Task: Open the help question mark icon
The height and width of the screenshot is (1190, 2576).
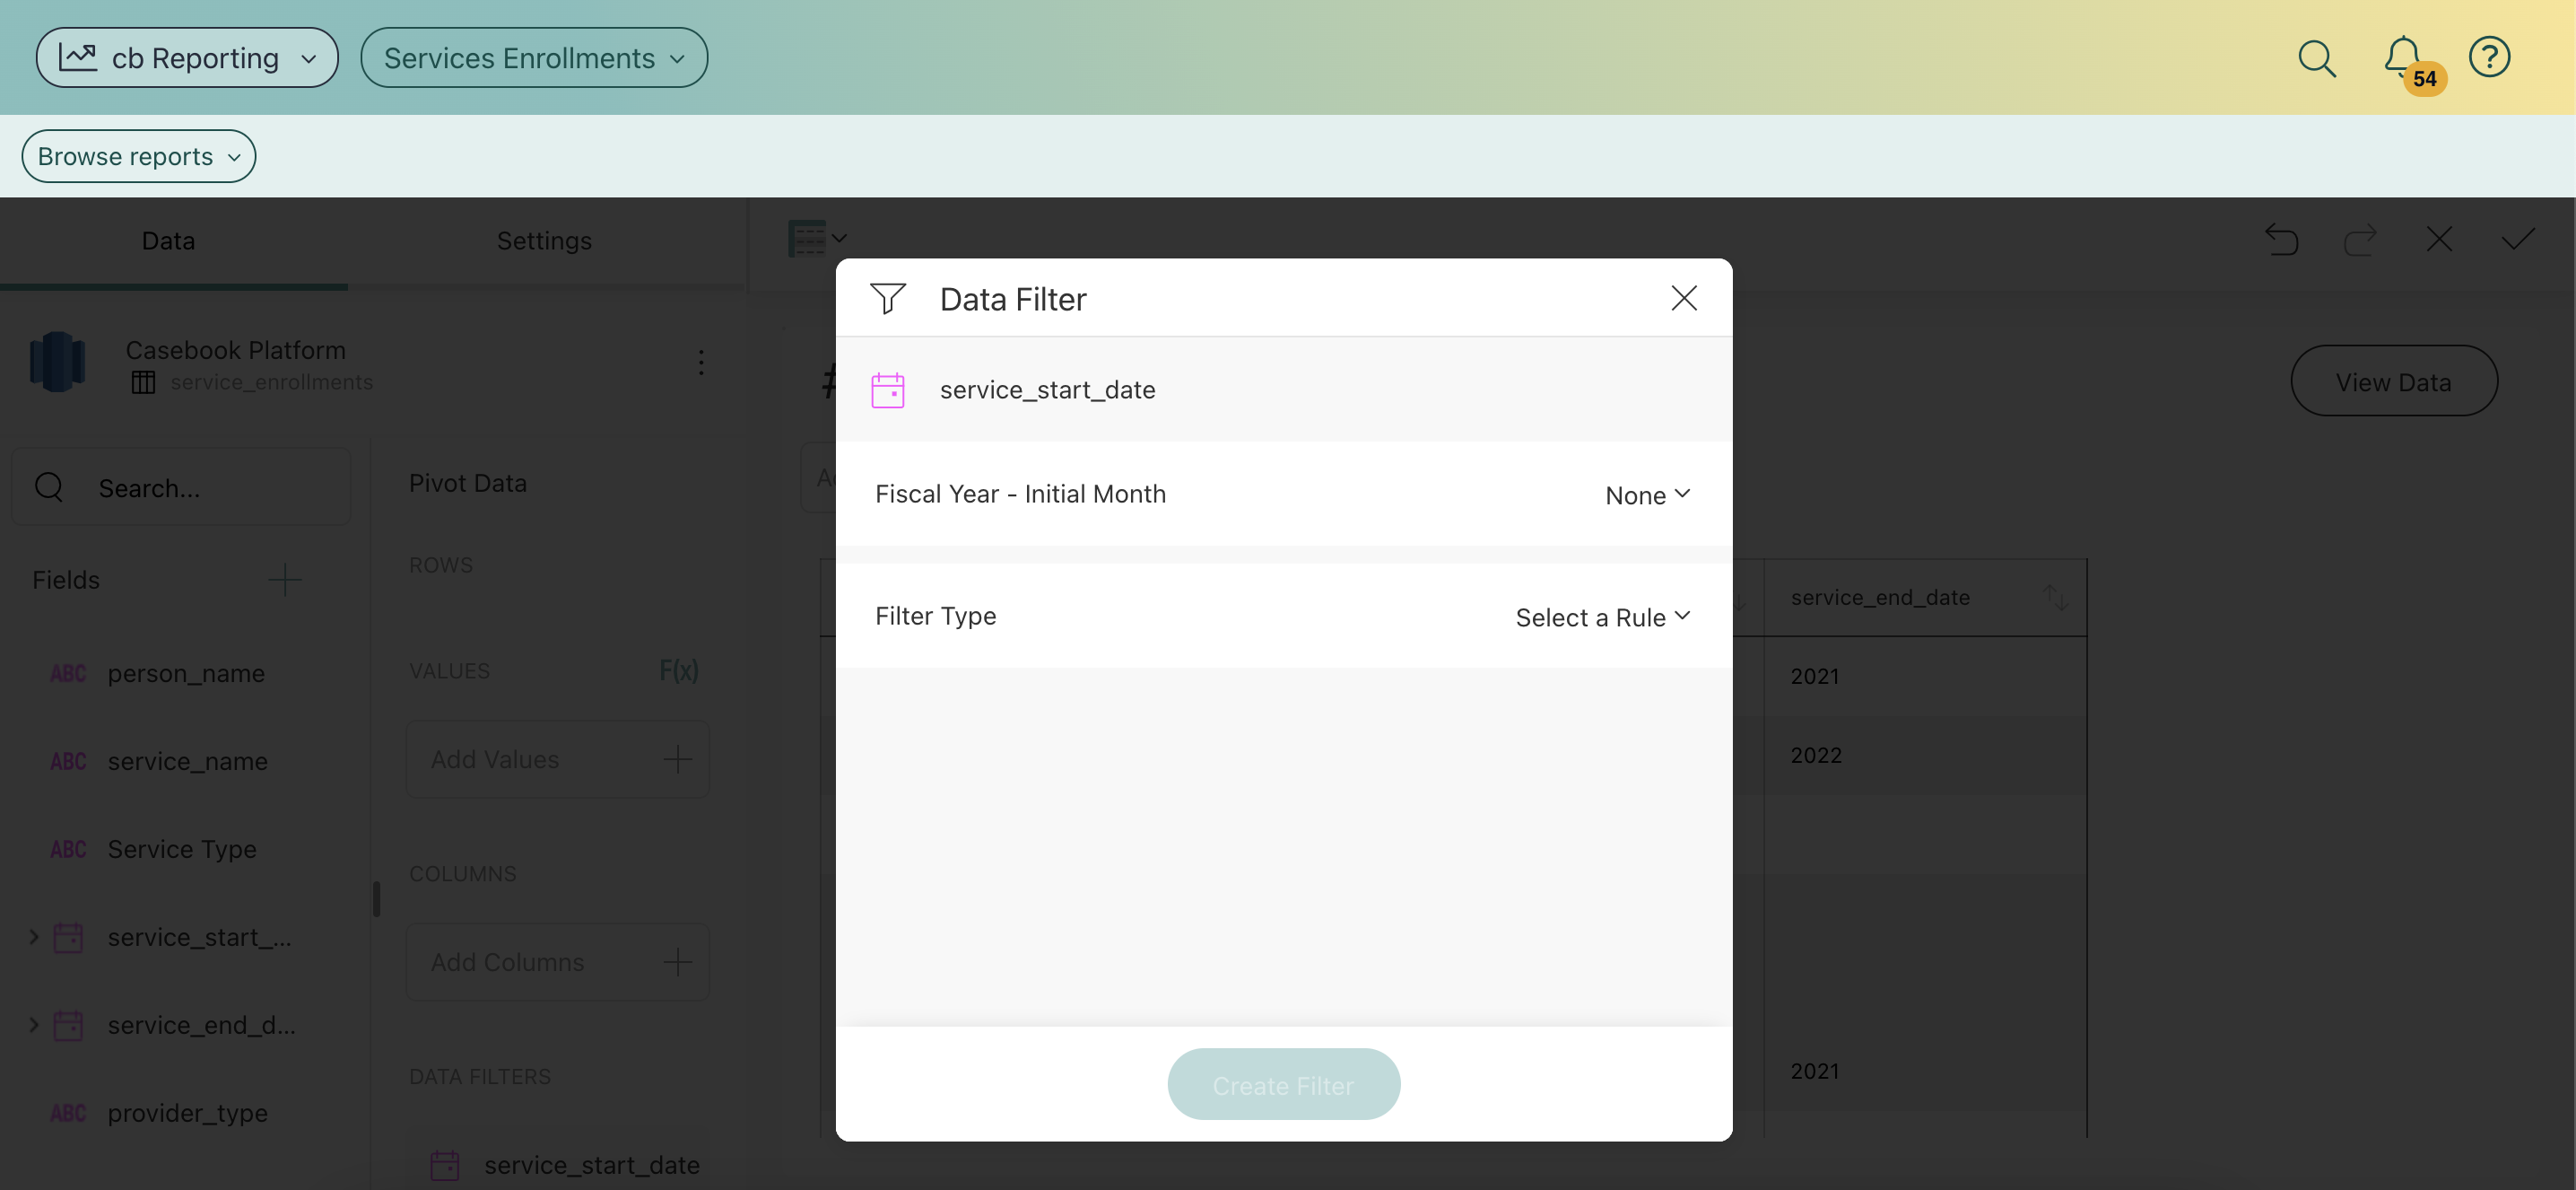Action: tap(2488, 57)
